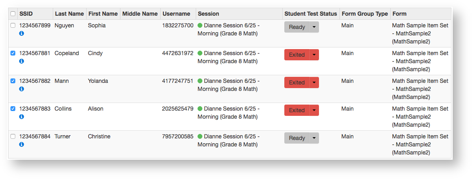Screen dimensions: 472x179
Task: Click the Ready button for Christine Turner
Action: click(297, 138)
